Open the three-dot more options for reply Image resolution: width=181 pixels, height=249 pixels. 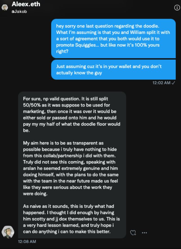(144, 233)
